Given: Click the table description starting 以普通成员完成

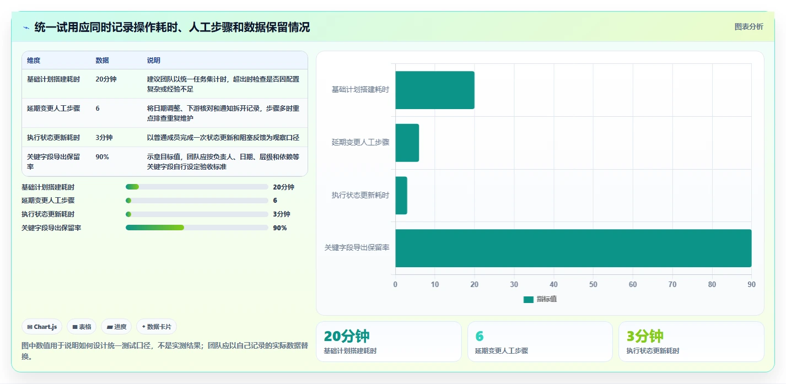Looking at the screenshot, I should (223, 138).
